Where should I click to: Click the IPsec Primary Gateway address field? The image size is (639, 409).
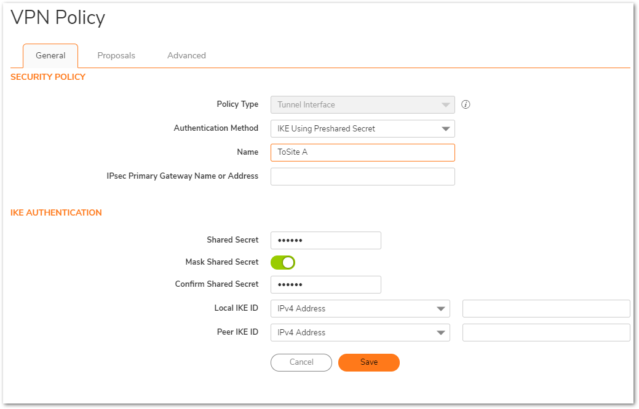click(363, 177)
